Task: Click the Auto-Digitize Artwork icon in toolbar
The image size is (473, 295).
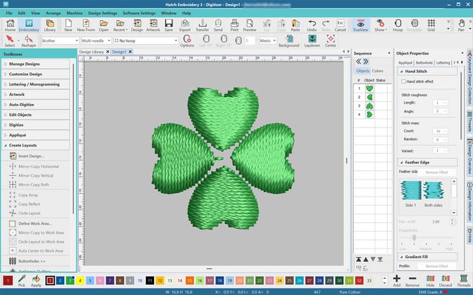Action: (x=153, y=26)
